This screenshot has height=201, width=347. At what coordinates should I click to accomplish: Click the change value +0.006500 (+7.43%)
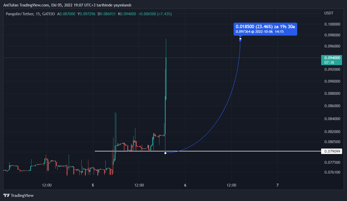click(155, 14)
